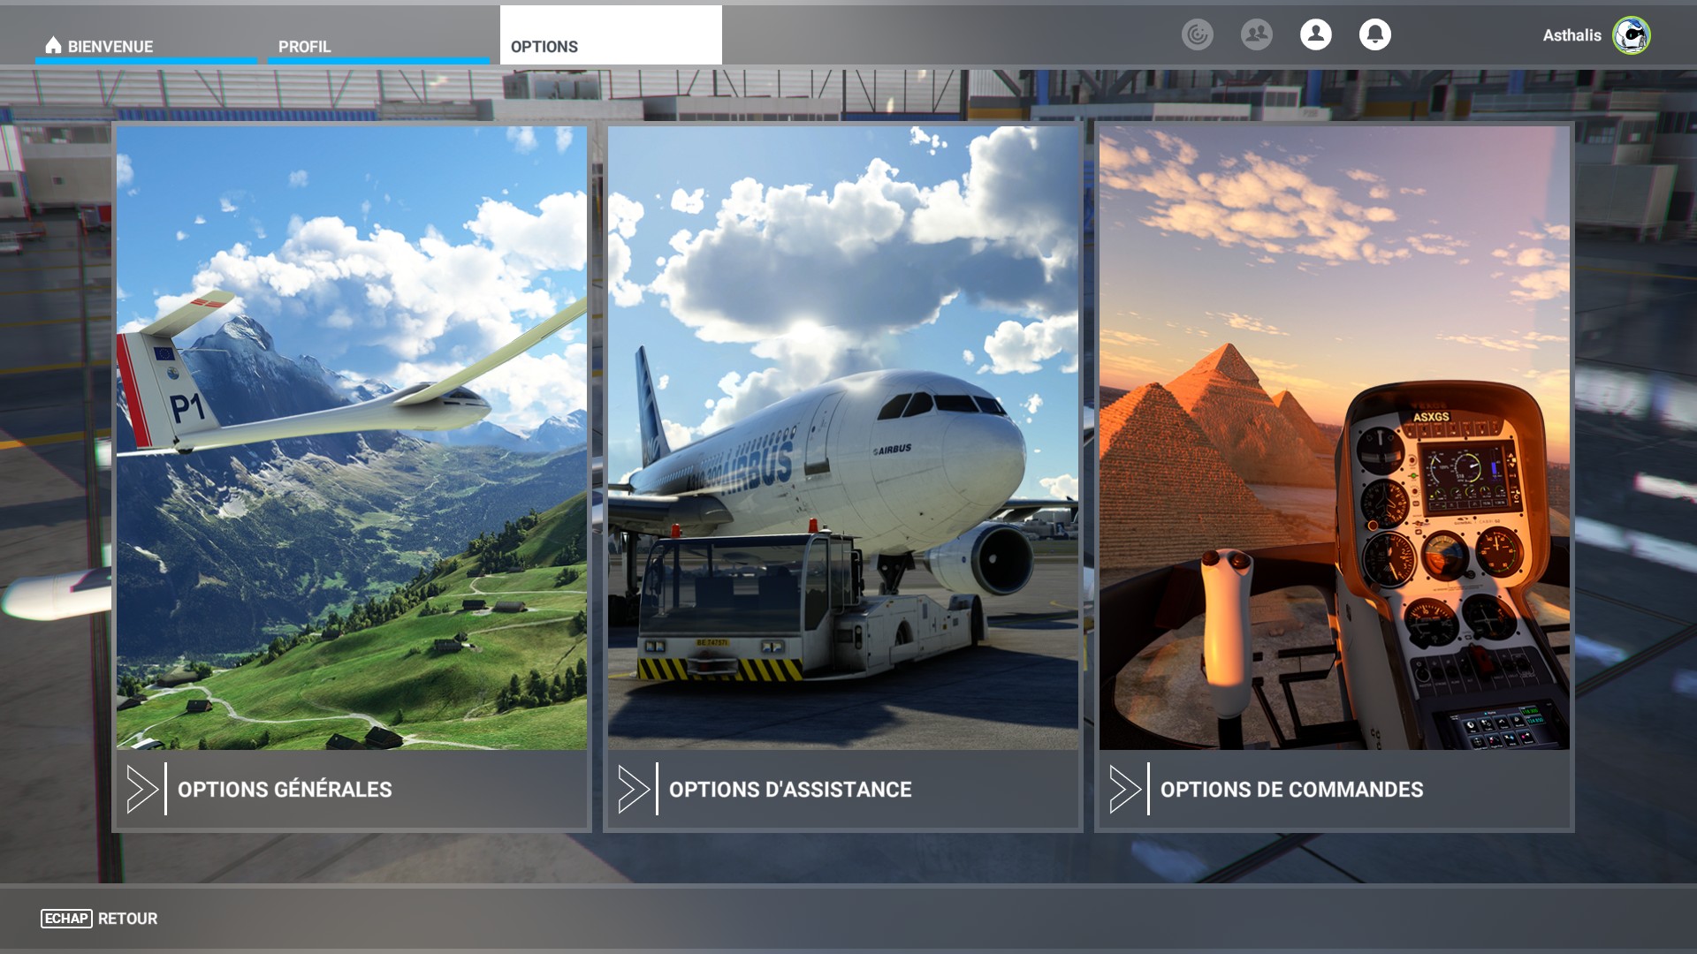
Task: Switch to the Profil tab
Action: click(x=304, y=47)
